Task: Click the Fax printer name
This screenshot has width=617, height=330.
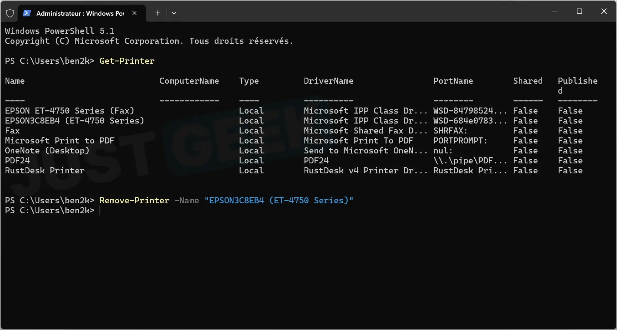Action: point(12,131)
